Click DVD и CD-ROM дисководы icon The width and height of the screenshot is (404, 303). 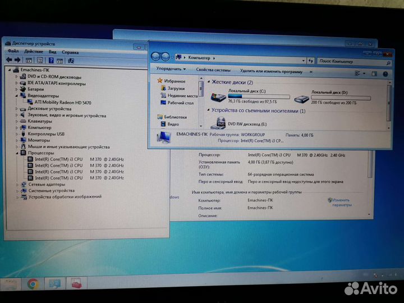[x=23, y=76]
